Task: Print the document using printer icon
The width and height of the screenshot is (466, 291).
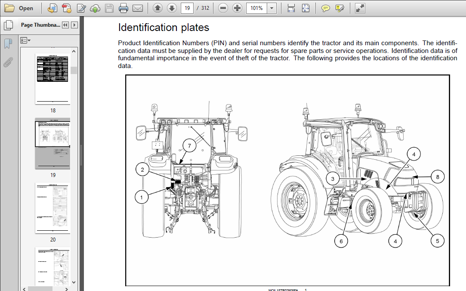Action: (x=123, y=8)
